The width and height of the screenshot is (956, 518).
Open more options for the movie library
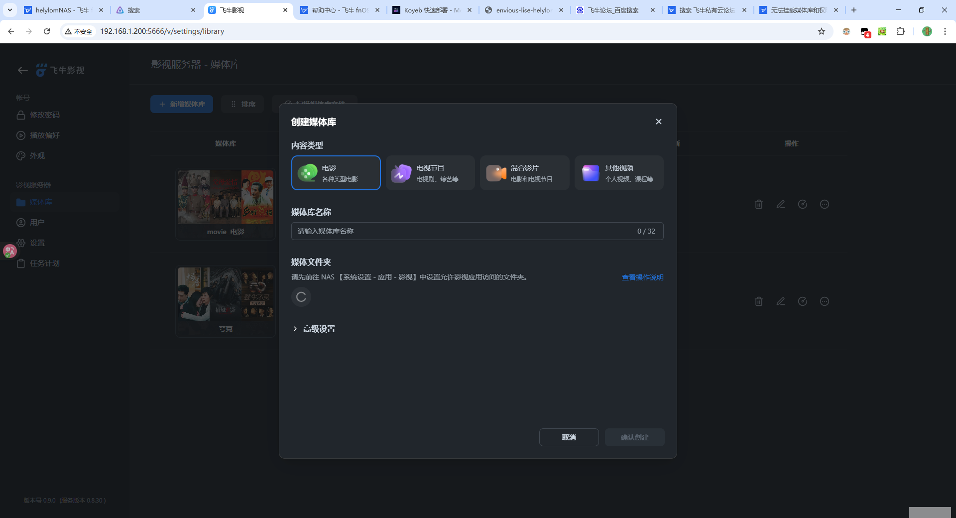pos(825,204)
